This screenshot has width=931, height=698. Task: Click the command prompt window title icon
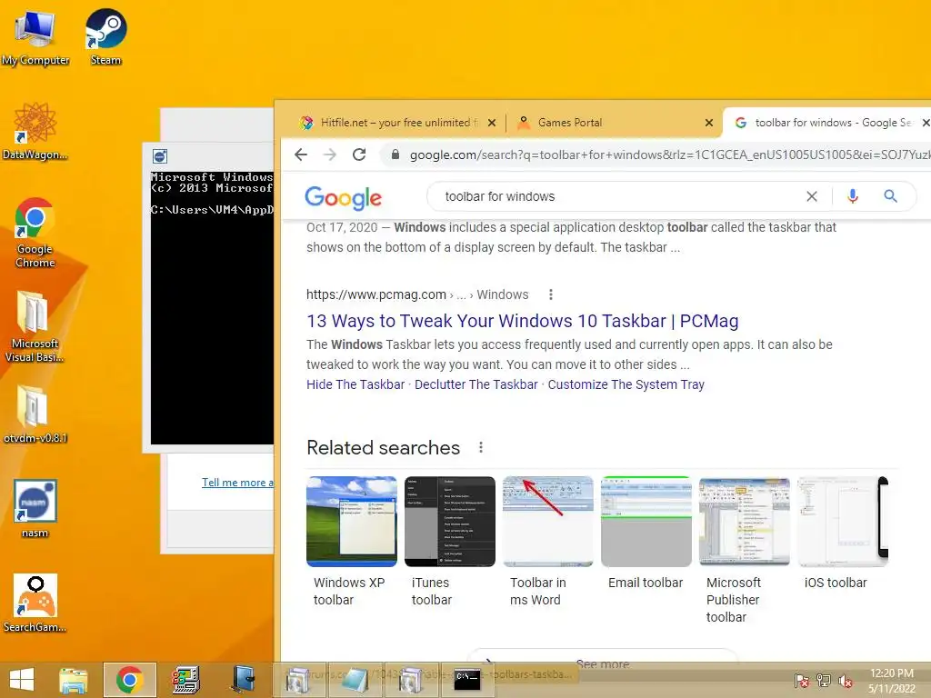pyautogui.click(x=160, y=156)
